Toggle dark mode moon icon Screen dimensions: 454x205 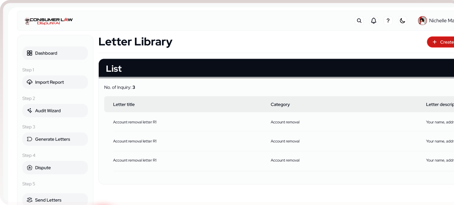click(403, 20)
